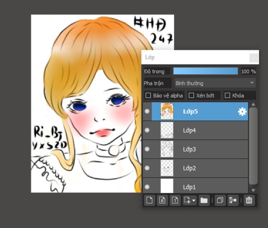The image size is (268, 228).
Task: Add a new 8-bit layer
Action: click(x=162, y=200)
